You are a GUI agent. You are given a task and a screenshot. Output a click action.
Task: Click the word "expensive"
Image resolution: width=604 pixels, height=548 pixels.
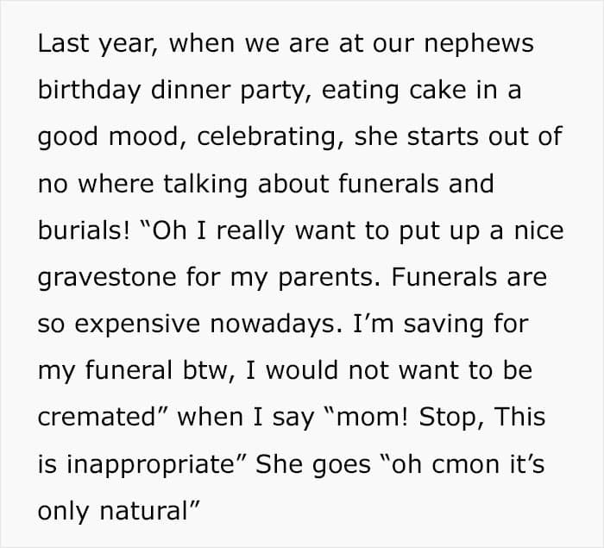pyautogui.click(x=137, y=324)
